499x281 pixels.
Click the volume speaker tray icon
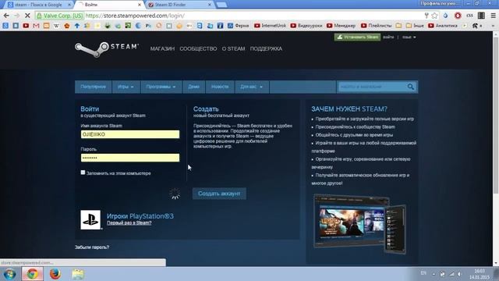[x=459, y=274]
